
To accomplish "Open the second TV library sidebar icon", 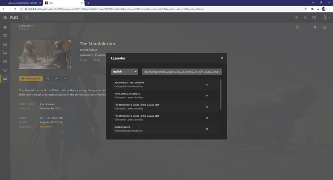I will coord(5,53).
